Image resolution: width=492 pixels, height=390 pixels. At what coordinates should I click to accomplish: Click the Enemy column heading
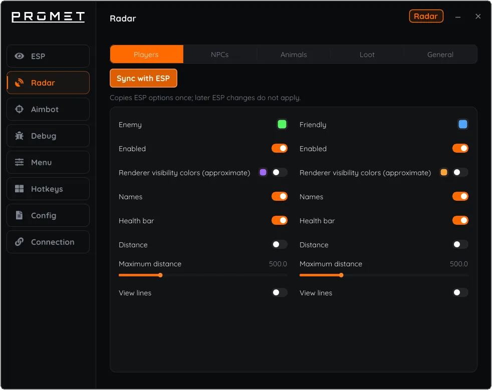(130, 125)
